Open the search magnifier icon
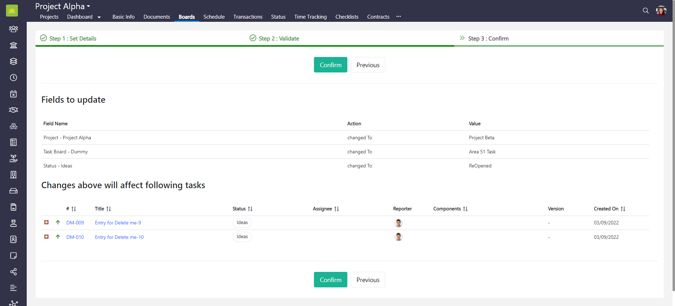This screenshot has width=675, height=306. (x=645, y=11)
